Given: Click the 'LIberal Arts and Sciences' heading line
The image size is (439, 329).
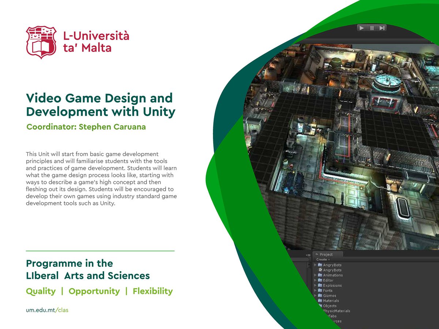Looking at the screenshot, I should point(88,276).
